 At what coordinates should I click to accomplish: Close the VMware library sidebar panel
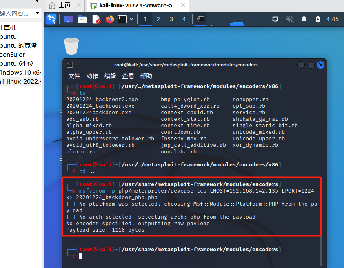click(x=37, y=2)
